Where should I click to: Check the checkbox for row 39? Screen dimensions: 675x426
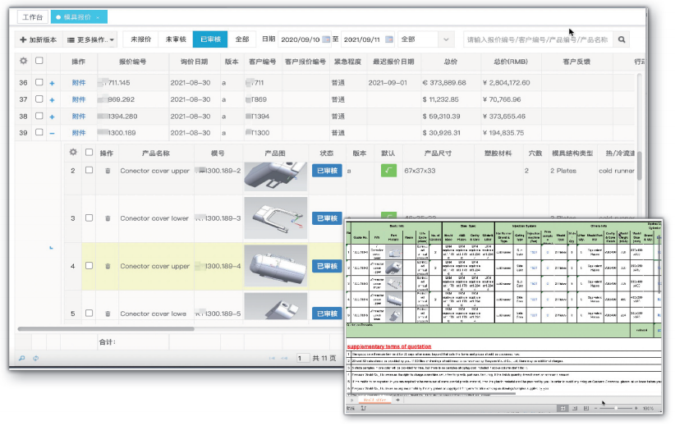click(x=39, y=132)
